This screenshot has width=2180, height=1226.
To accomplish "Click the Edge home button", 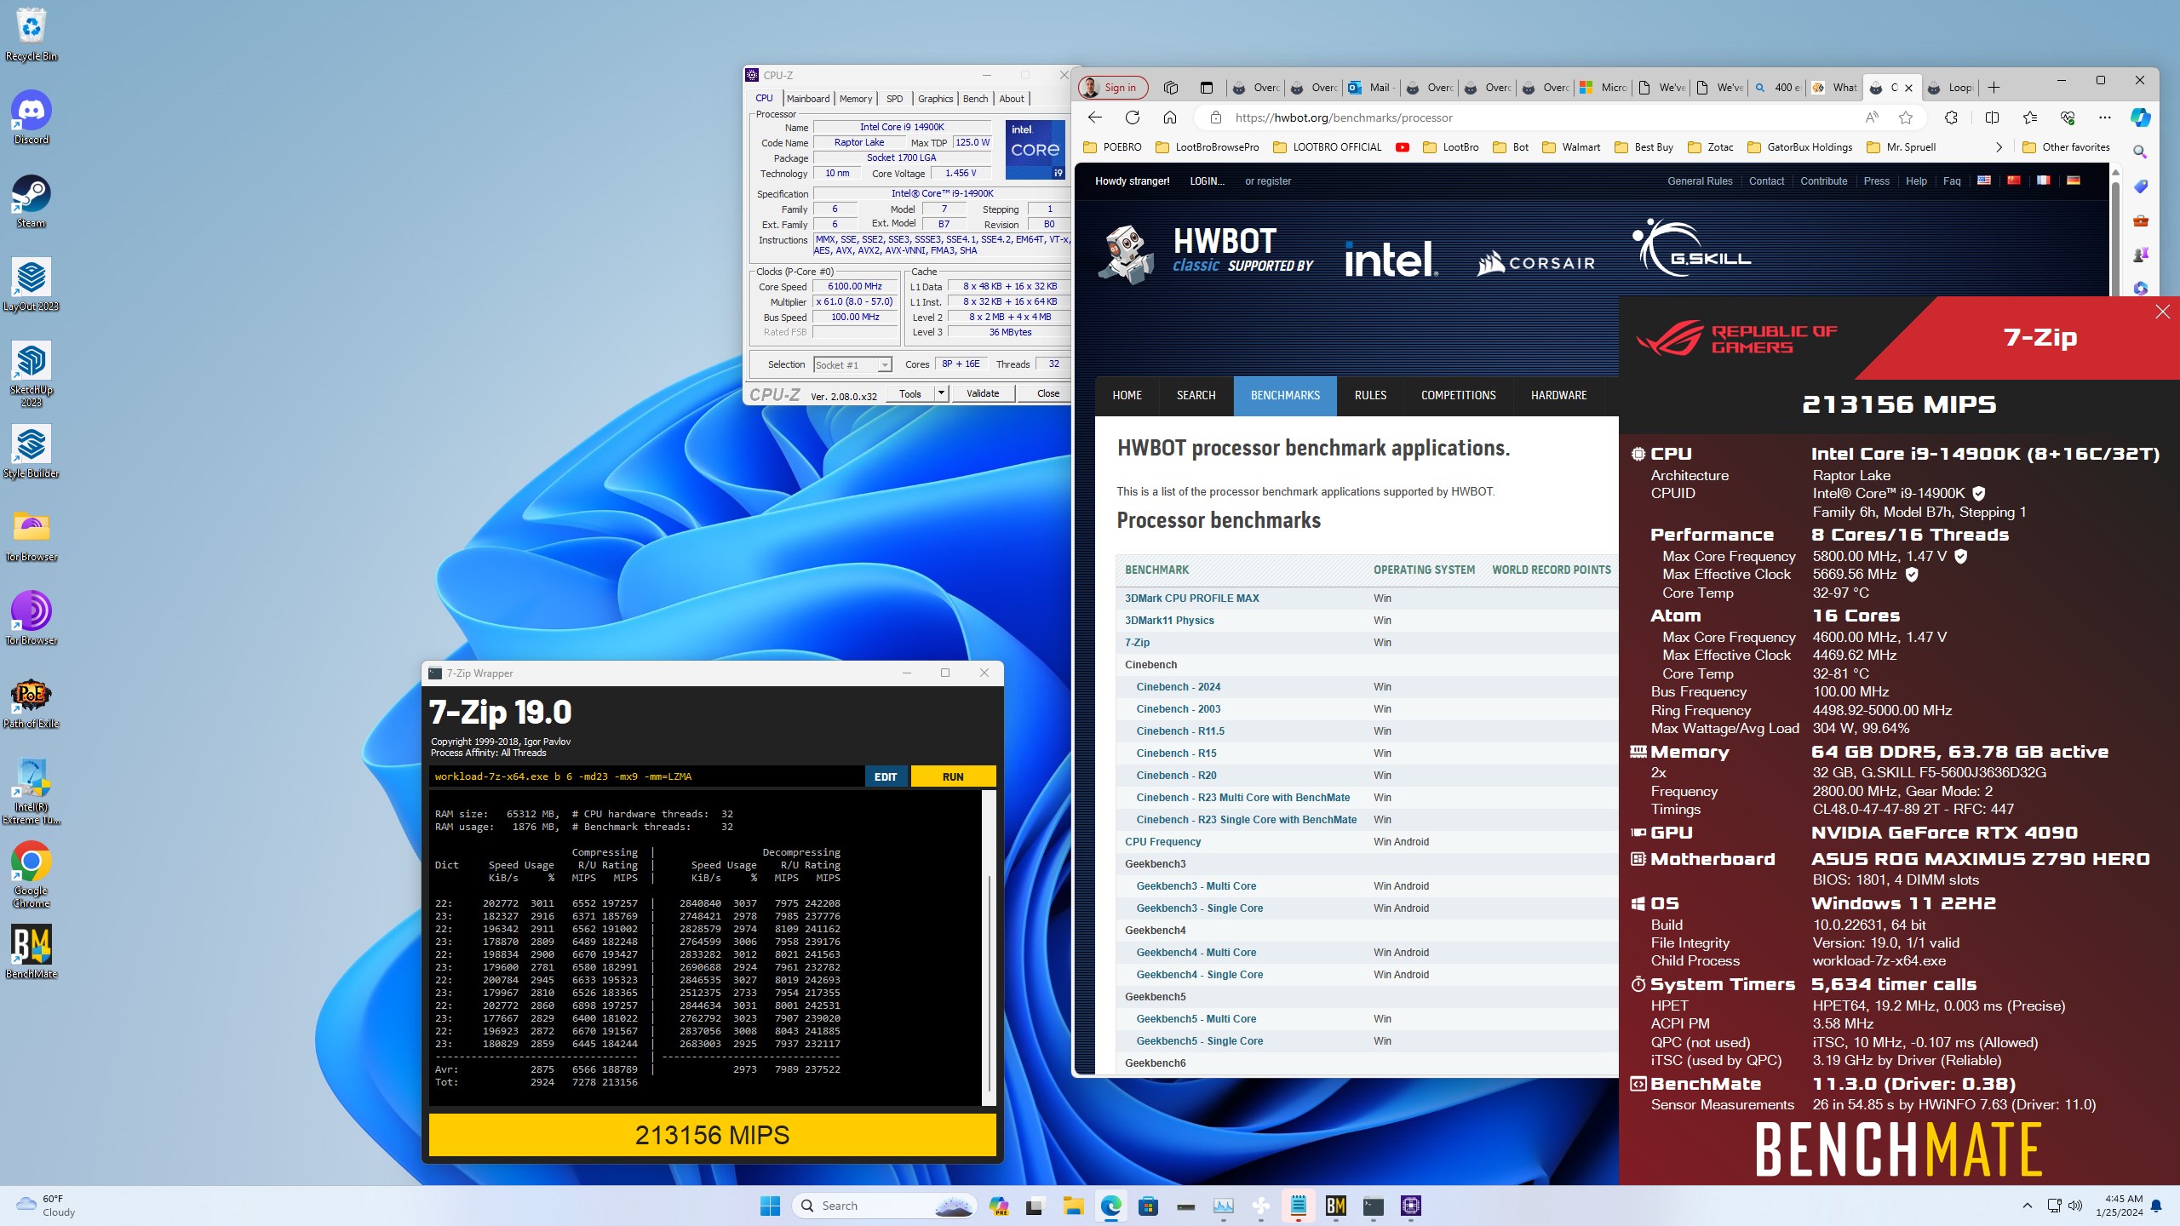I will click(x=1169, y=117).
